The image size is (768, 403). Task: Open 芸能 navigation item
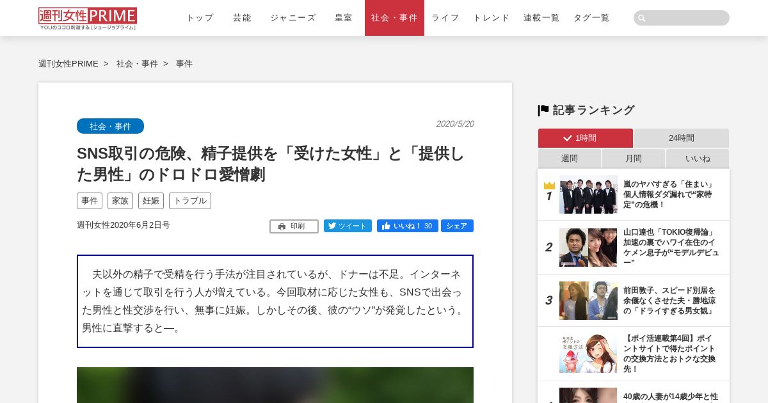242,18
